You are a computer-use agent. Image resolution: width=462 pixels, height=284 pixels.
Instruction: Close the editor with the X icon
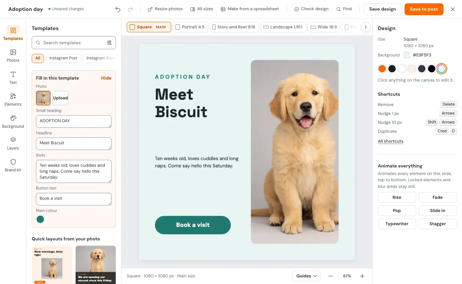453,9
